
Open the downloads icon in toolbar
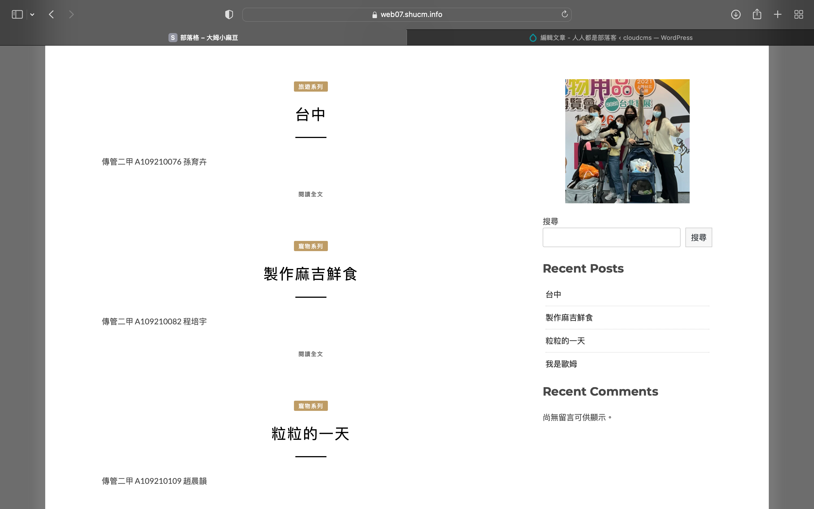[x=736, y=14]
